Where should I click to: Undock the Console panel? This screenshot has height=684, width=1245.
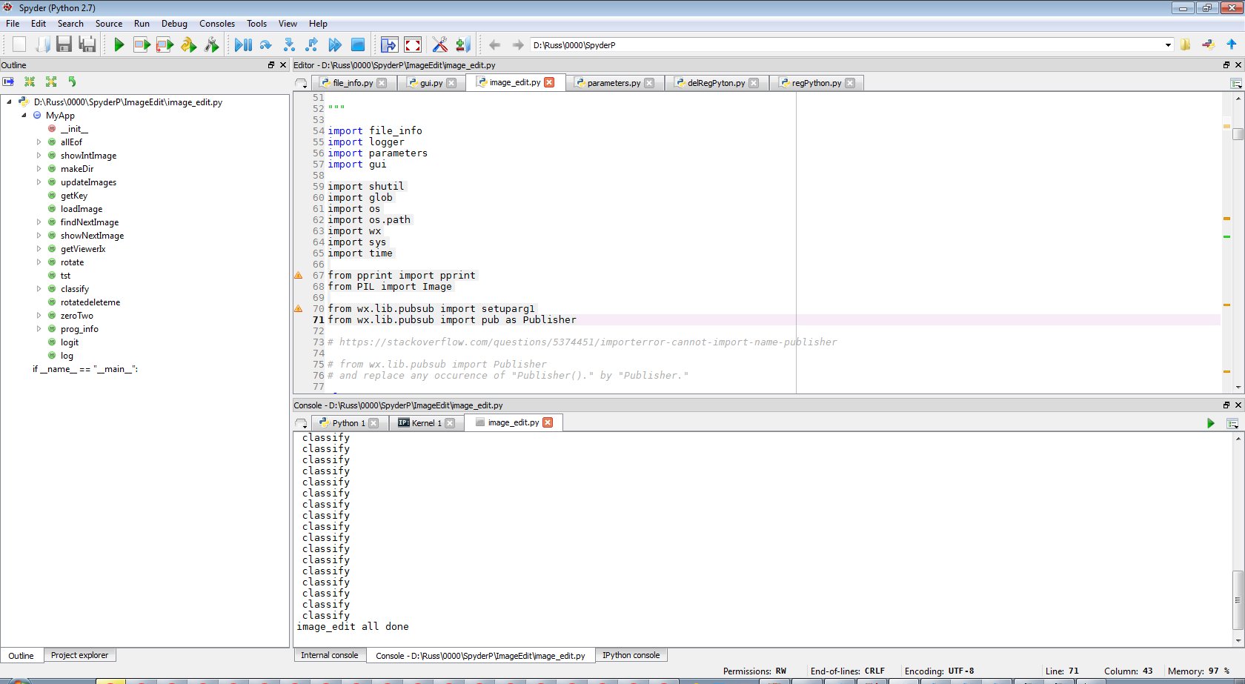point(1226,405)
